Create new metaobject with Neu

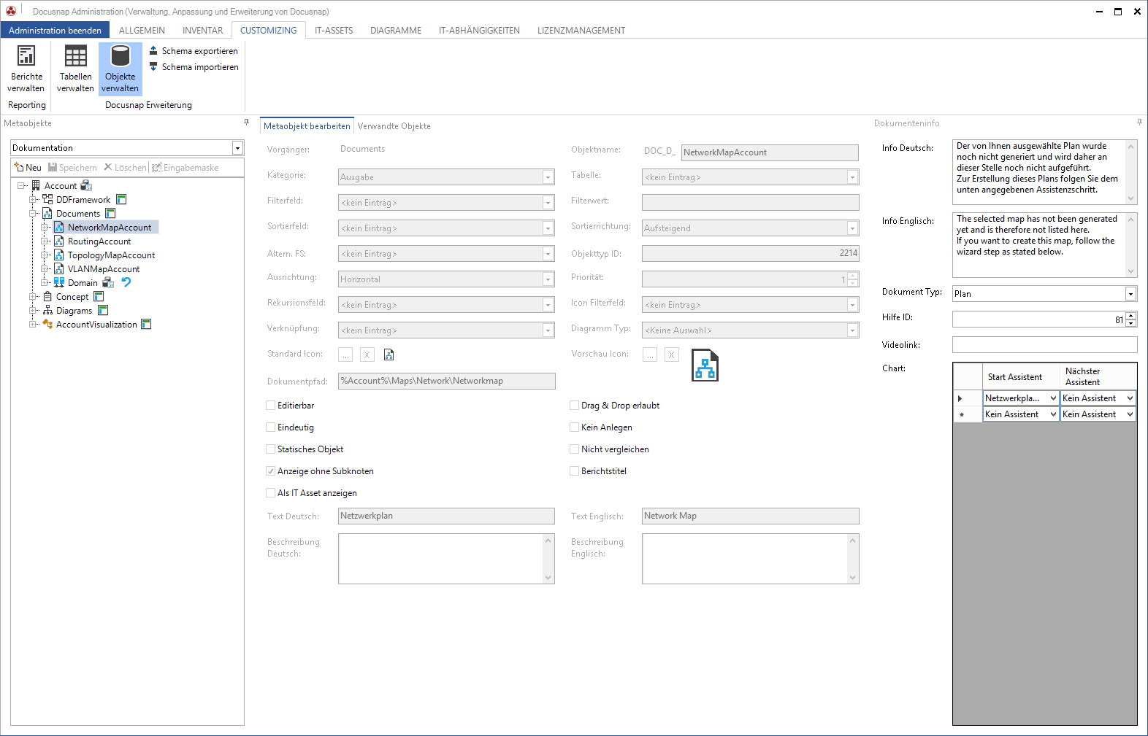pos(28,168)
